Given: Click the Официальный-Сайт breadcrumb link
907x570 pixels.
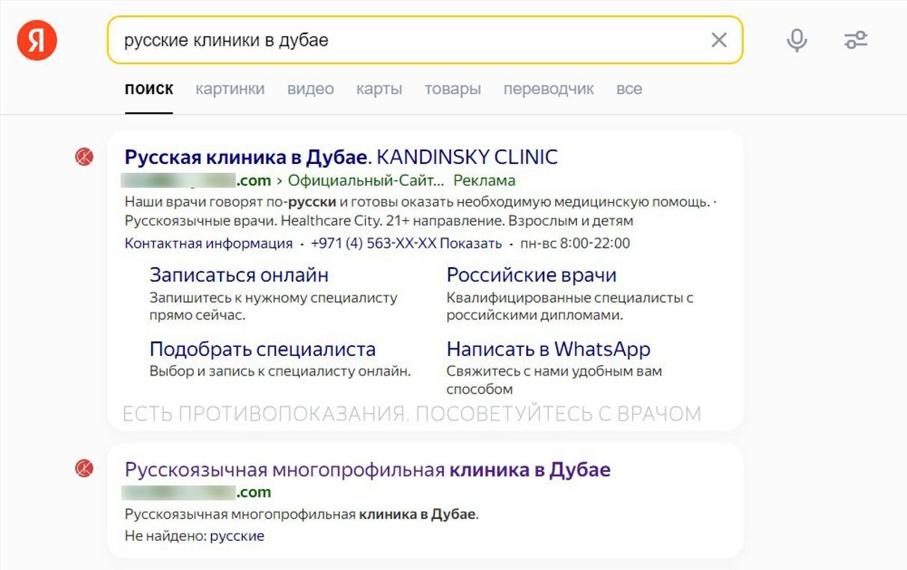Looking at the screenshot, I should pos(366,180).
